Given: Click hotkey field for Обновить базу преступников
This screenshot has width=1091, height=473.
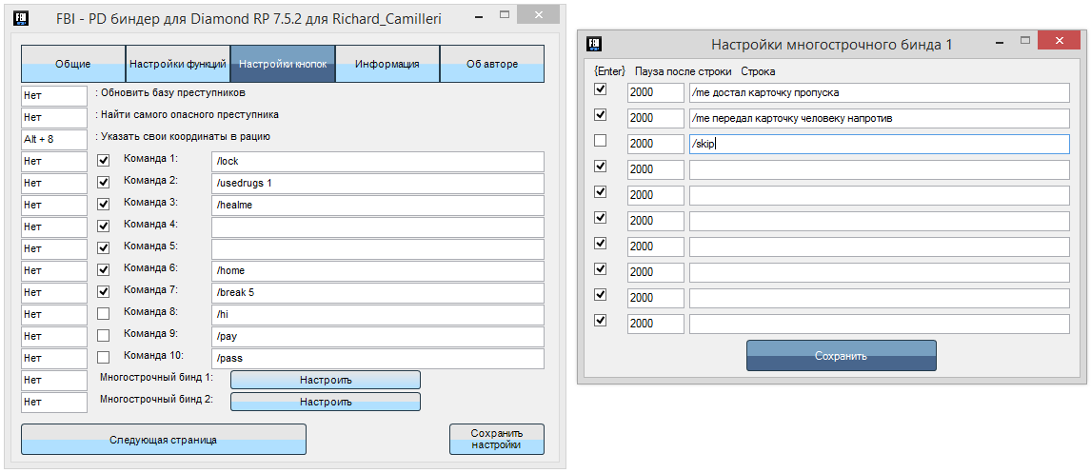Looking at the screenshot, I should 54,94.
